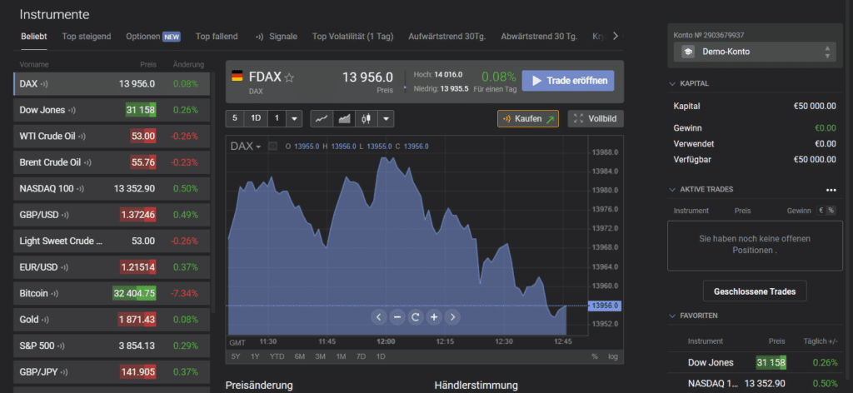Collapse the Kapital section
This screenshot has width=853, height=393.
pos(673,84)
